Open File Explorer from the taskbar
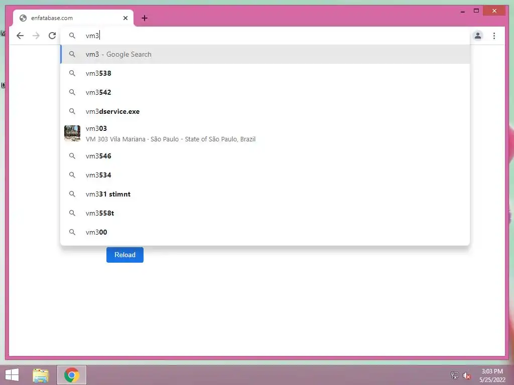This screenshot has height=385, width=514. pos(41,375)
